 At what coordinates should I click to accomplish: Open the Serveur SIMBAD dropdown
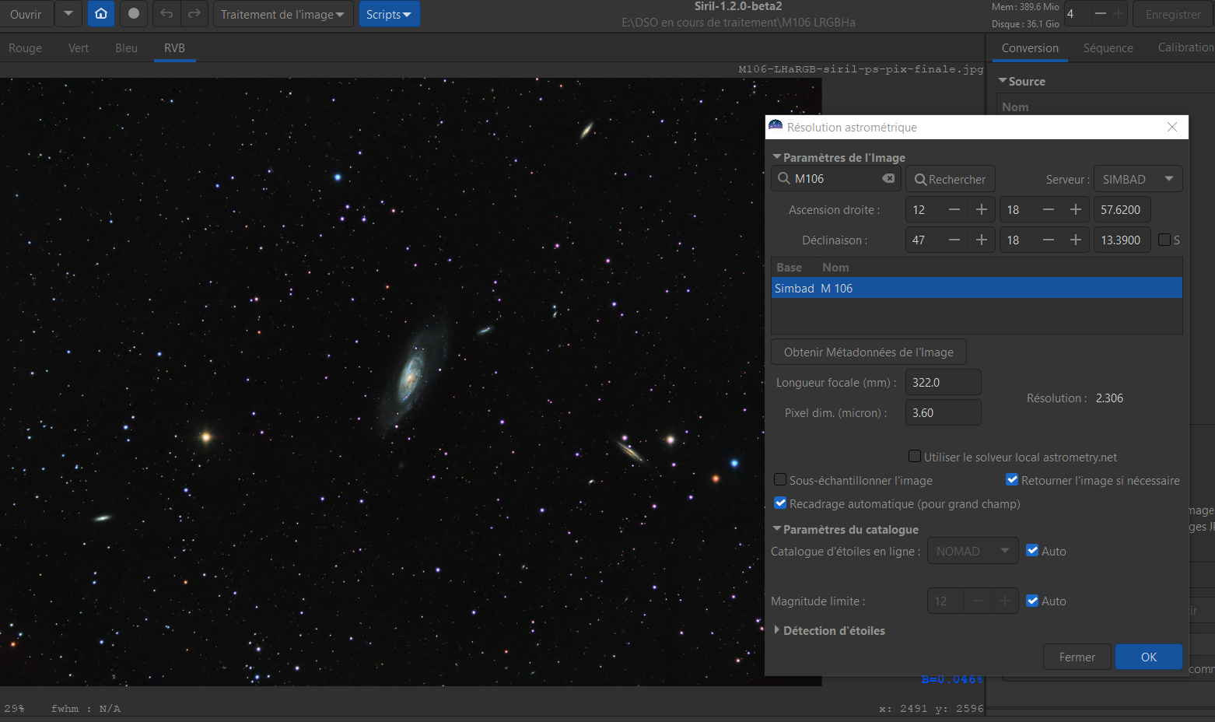(1138, 179)
